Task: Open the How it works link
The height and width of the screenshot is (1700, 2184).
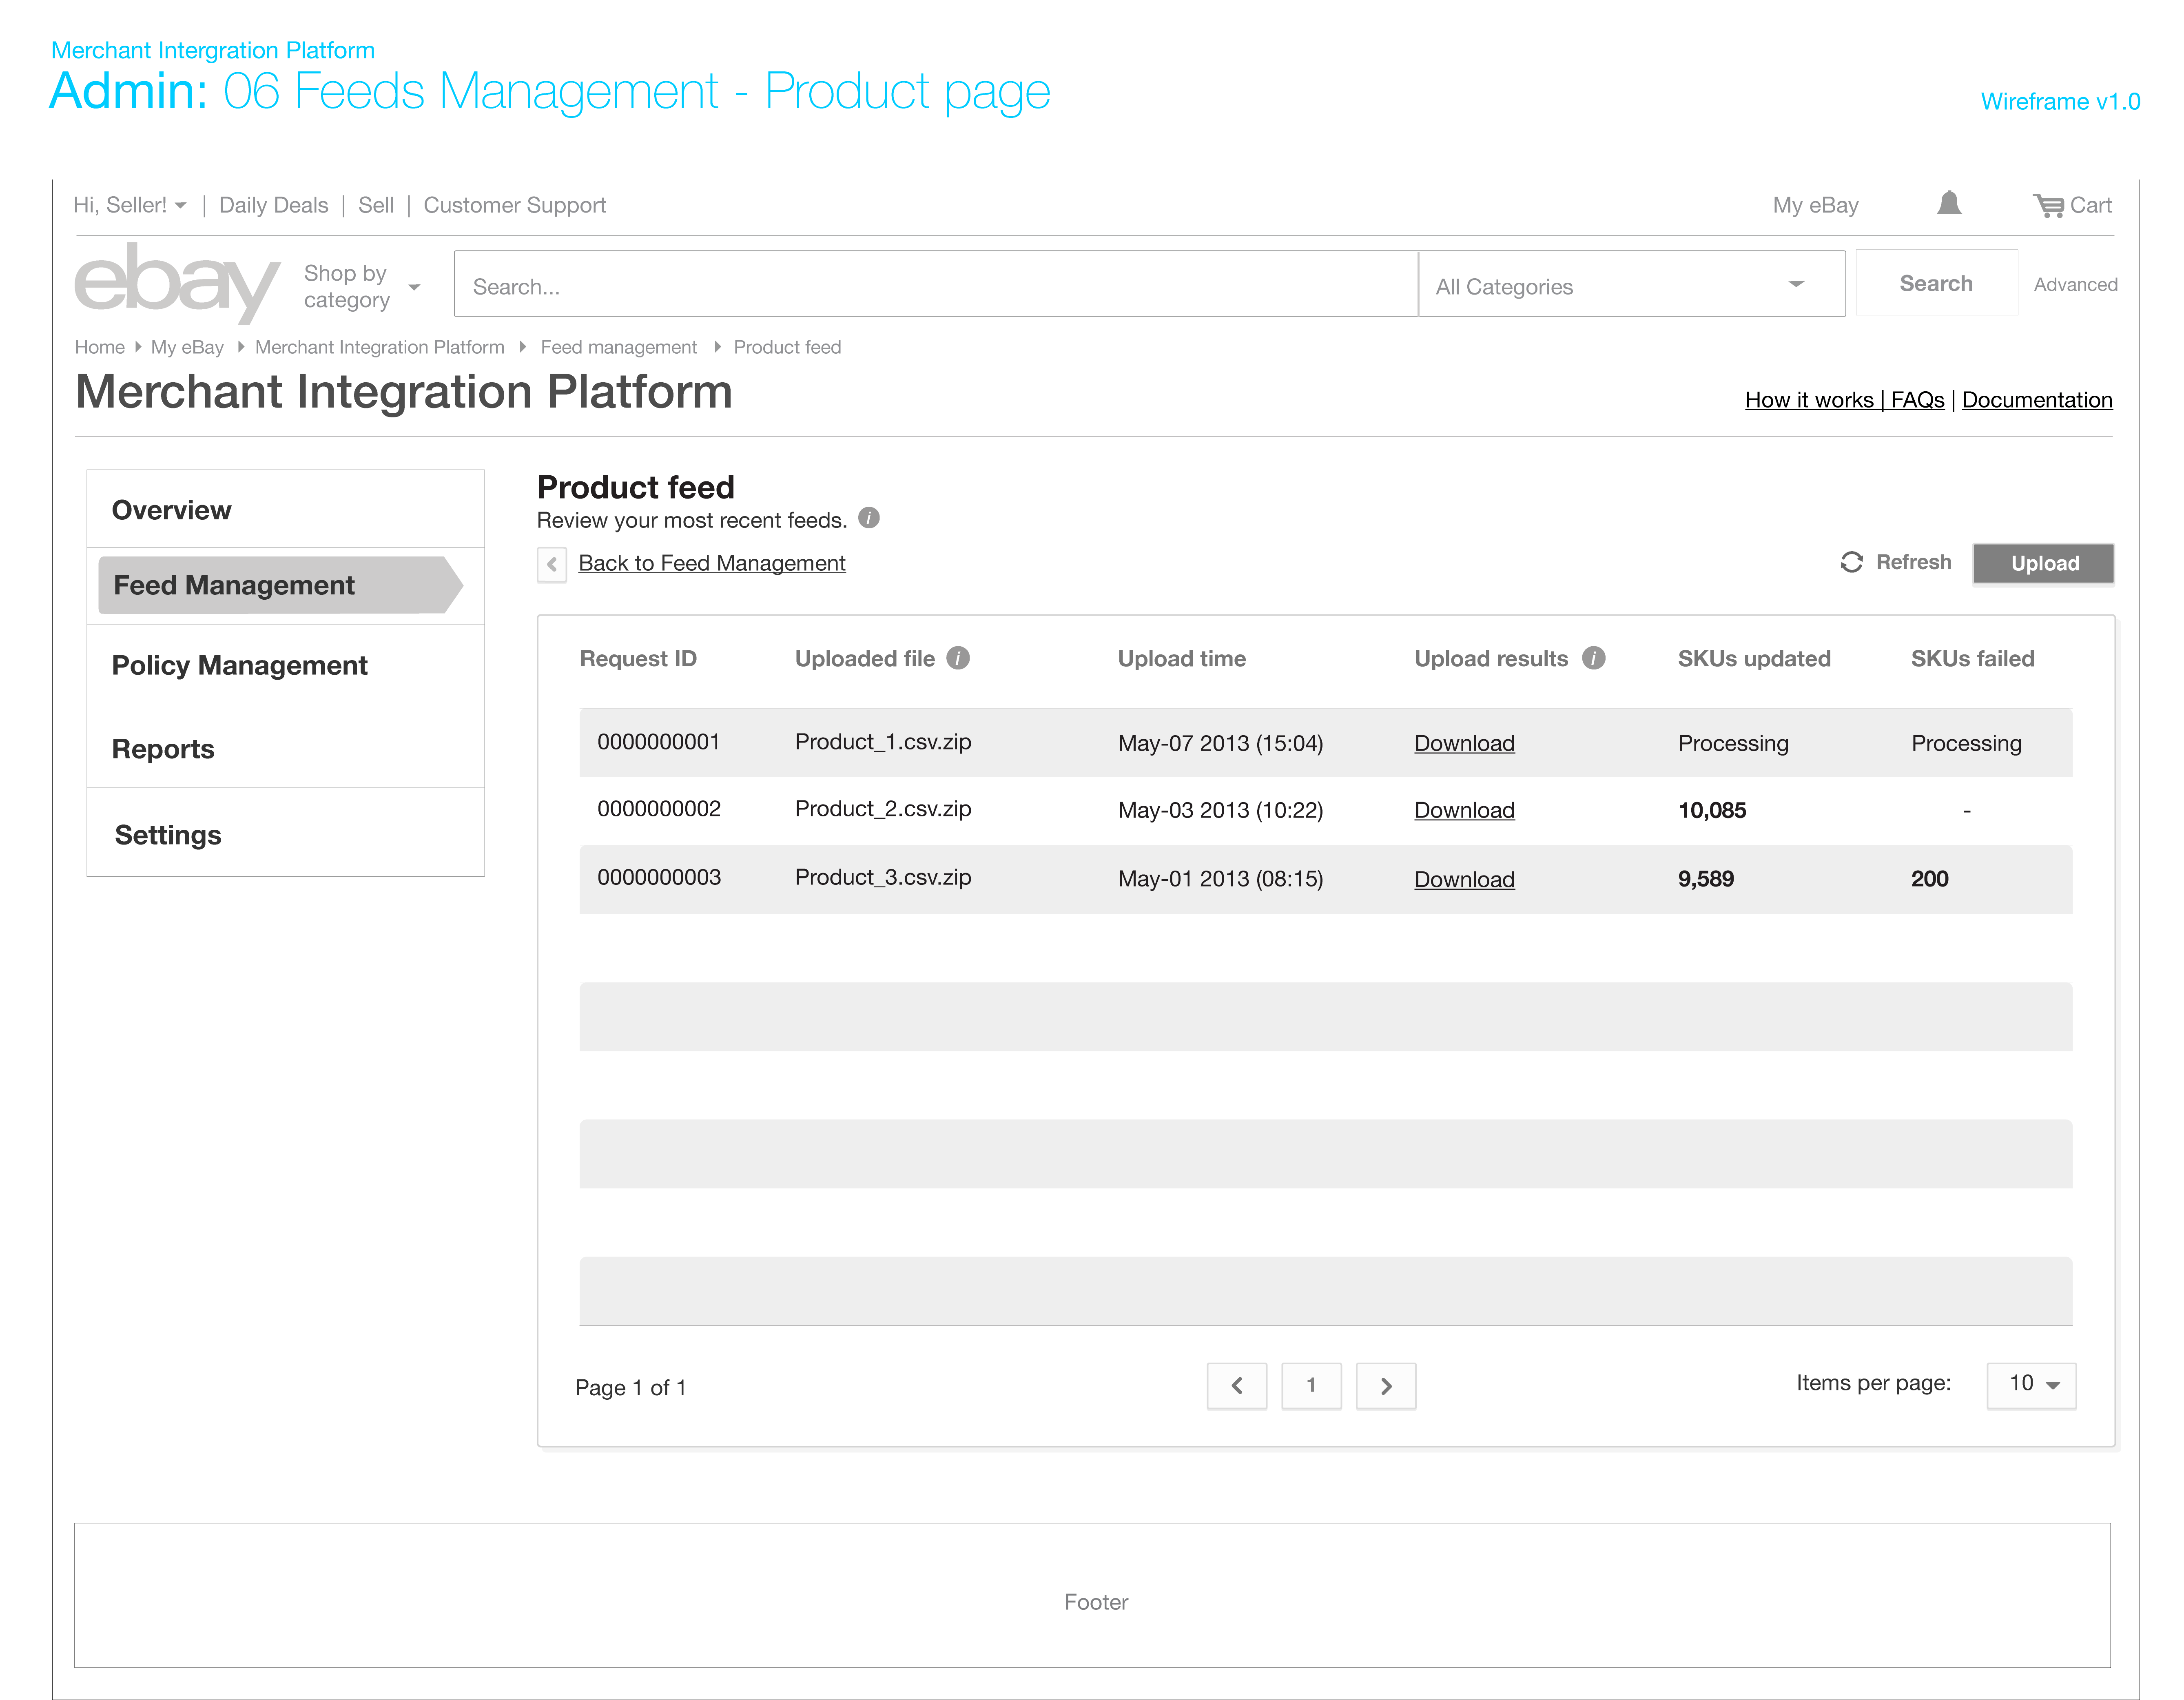Action: tap(1809, 400)
